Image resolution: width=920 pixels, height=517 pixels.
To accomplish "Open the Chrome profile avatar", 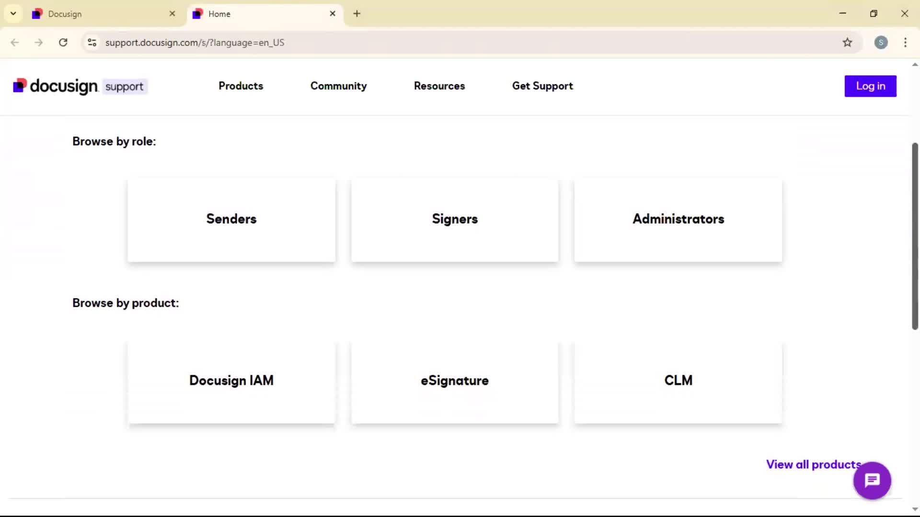I will pos(881,43).
